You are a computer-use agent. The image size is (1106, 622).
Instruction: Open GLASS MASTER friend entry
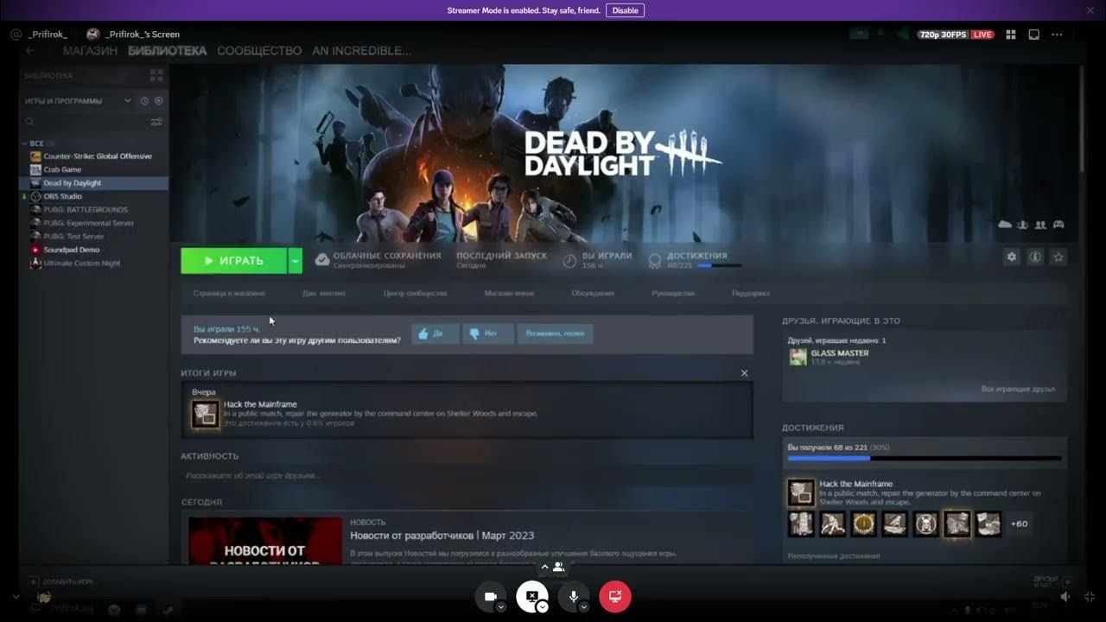[x=829, y=357]
